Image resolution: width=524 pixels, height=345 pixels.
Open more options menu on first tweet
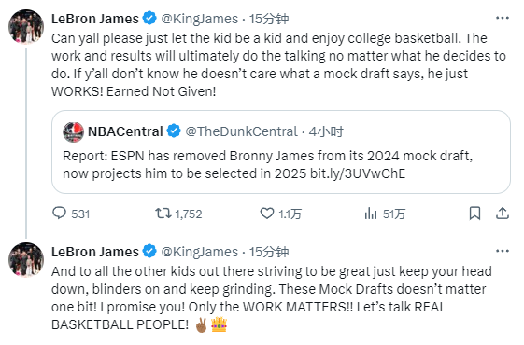[x=502, y=18]
